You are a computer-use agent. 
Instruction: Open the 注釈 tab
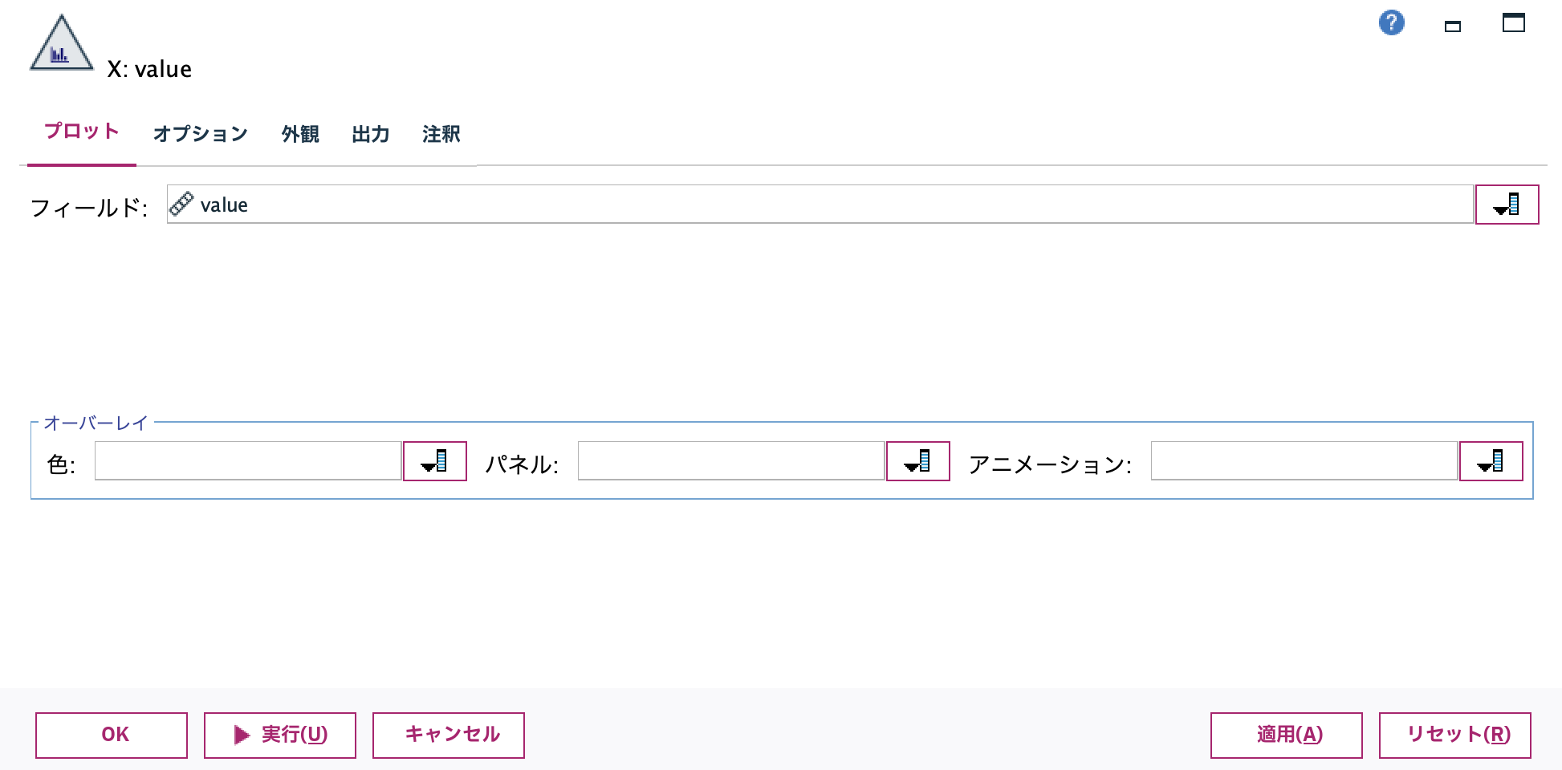click(x=439, y=134)
